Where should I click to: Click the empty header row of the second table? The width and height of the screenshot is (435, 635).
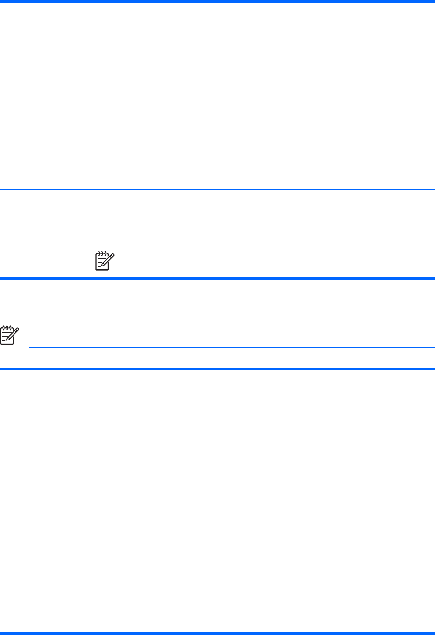click(x=217, y=379)
